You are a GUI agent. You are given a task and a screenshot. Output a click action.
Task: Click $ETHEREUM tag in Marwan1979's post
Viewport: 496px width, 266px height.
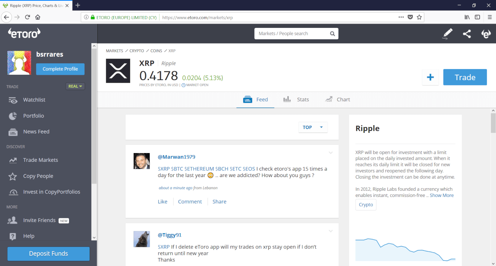(199, 169)
